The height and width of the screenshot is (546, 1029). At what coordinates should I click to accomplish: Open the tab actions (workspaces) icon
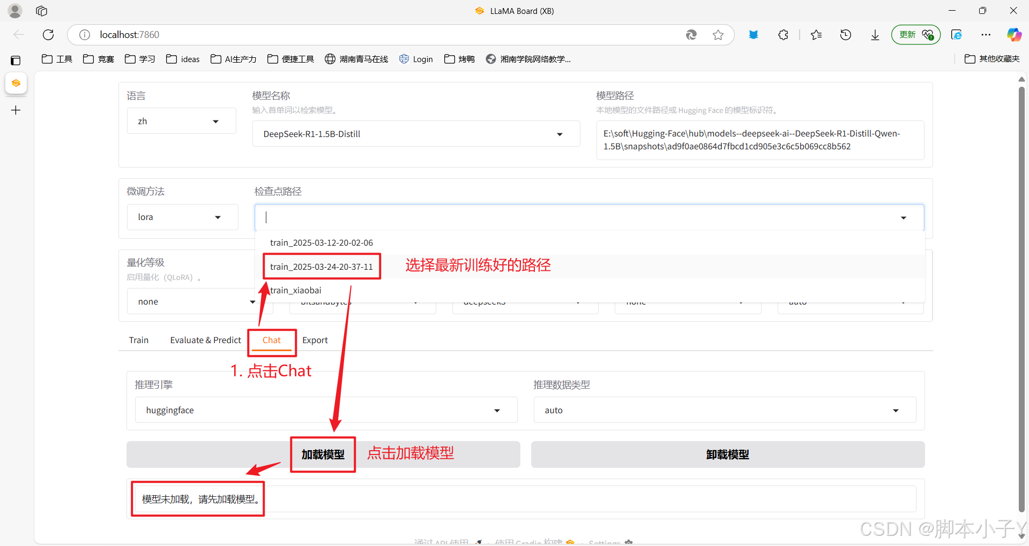click(42, 11)
